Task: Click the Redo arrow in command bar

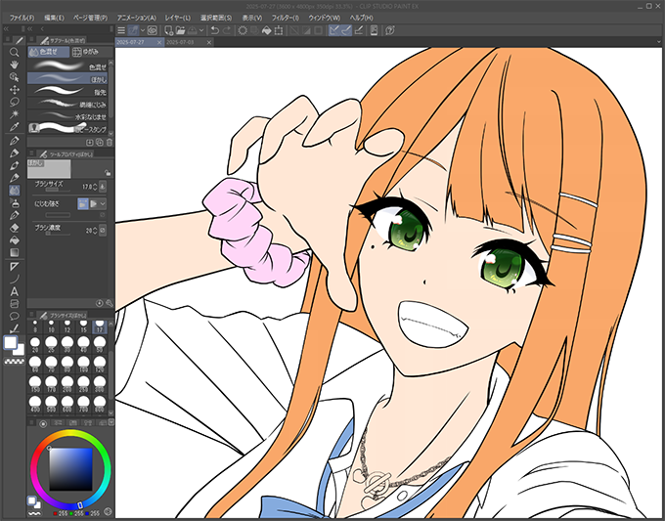Action: pos(227,30)
